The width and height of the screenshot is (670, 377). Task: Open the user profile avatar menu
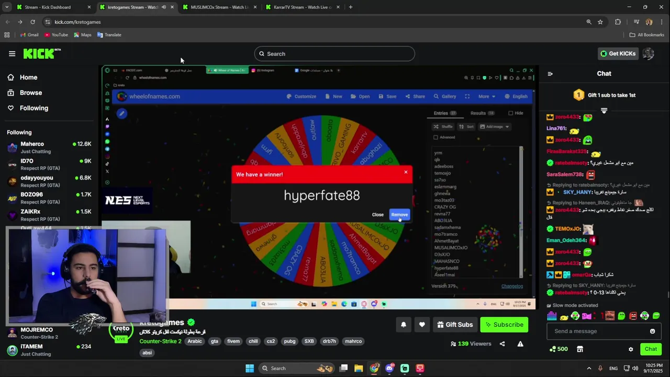pyautogui.click(x=648, y=53)
